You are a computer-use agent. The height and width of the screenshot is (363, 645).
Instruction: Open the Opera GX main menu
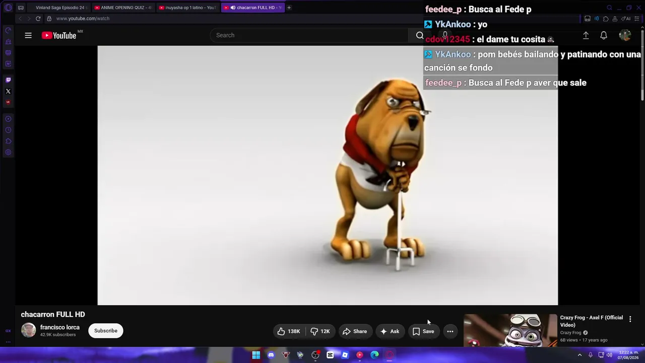point(8,8)
